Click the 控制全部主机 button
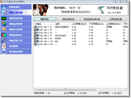 point(68,19)
